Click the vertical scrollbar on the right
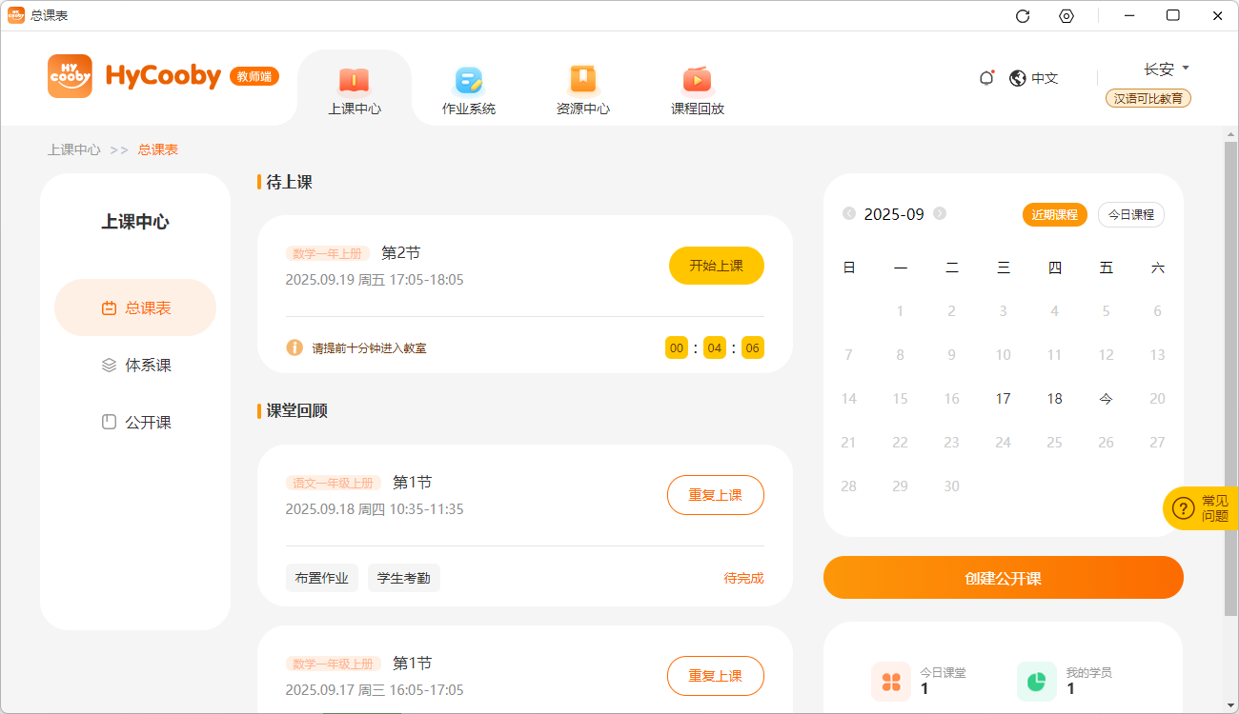Viewport: 1239px width, 714px height. tap(1230, 381)
